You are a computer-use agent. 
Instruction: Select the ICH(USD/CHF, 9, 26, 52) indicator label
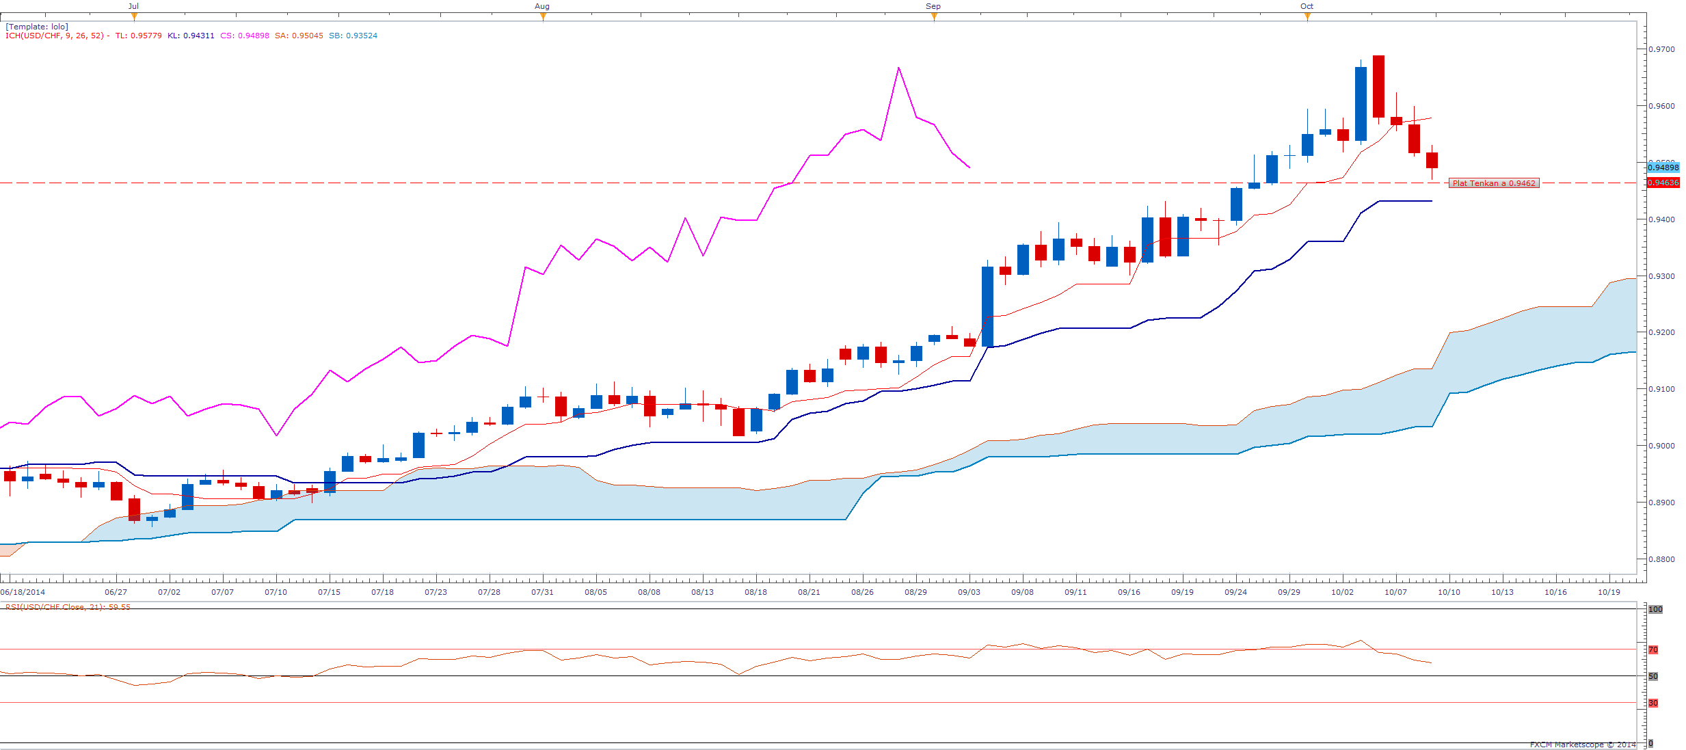tap(55, 36)
